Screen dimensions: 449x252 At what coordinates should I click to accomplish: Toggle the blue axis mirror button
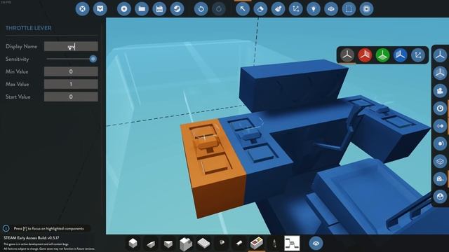click(x=401, y=55)
